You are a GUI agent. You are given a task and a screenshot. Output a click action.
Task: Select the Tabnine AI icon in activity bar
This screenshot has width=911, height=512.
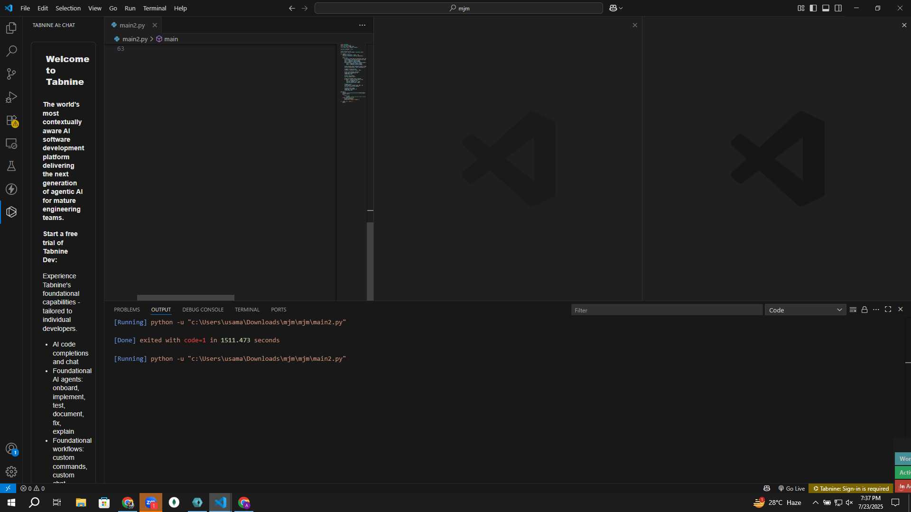point(11,212)
